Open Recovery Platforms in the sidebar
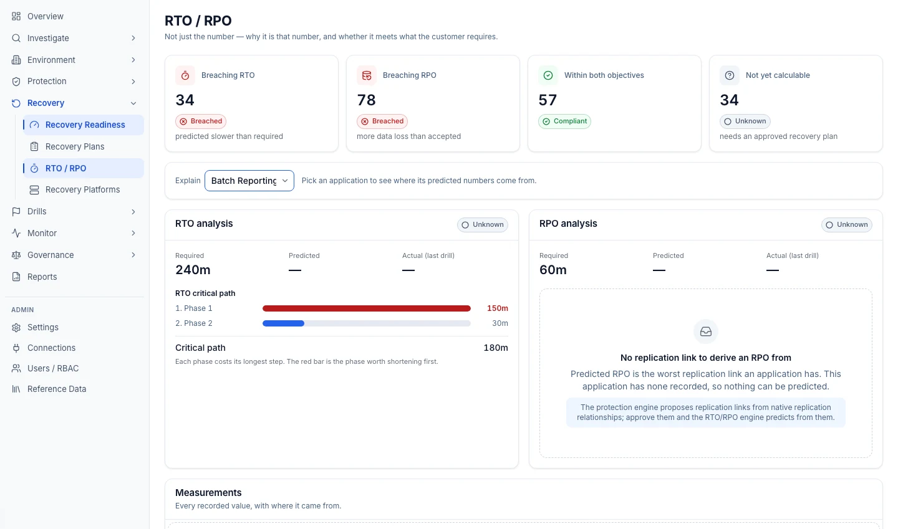This screenshot has width=898, height=529. pyautogui.click(x=84, y=189)
